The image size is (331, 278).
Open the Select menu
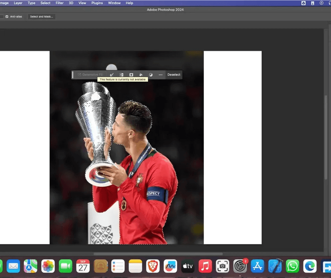(46, 3)
